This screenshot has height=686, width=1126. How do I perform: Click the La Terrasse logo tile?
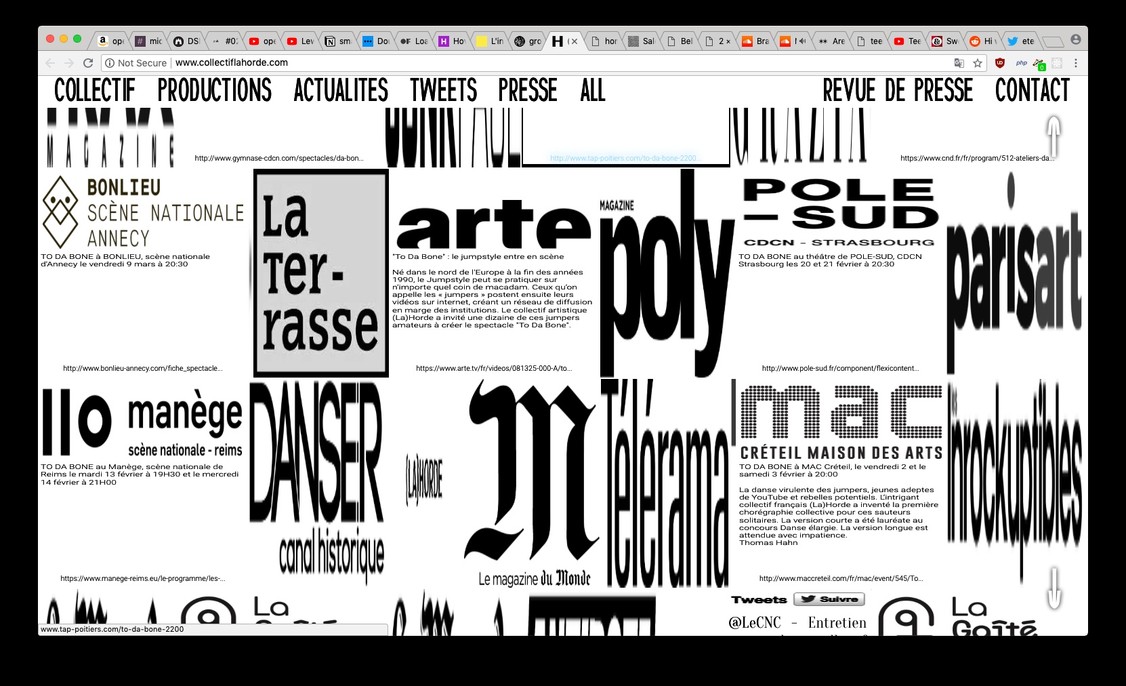[321, 273]
